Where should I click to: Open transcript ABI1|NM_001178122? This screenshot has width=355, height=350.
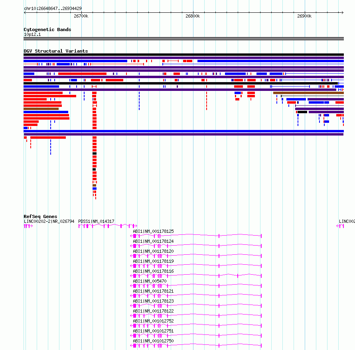coord(153,311)
